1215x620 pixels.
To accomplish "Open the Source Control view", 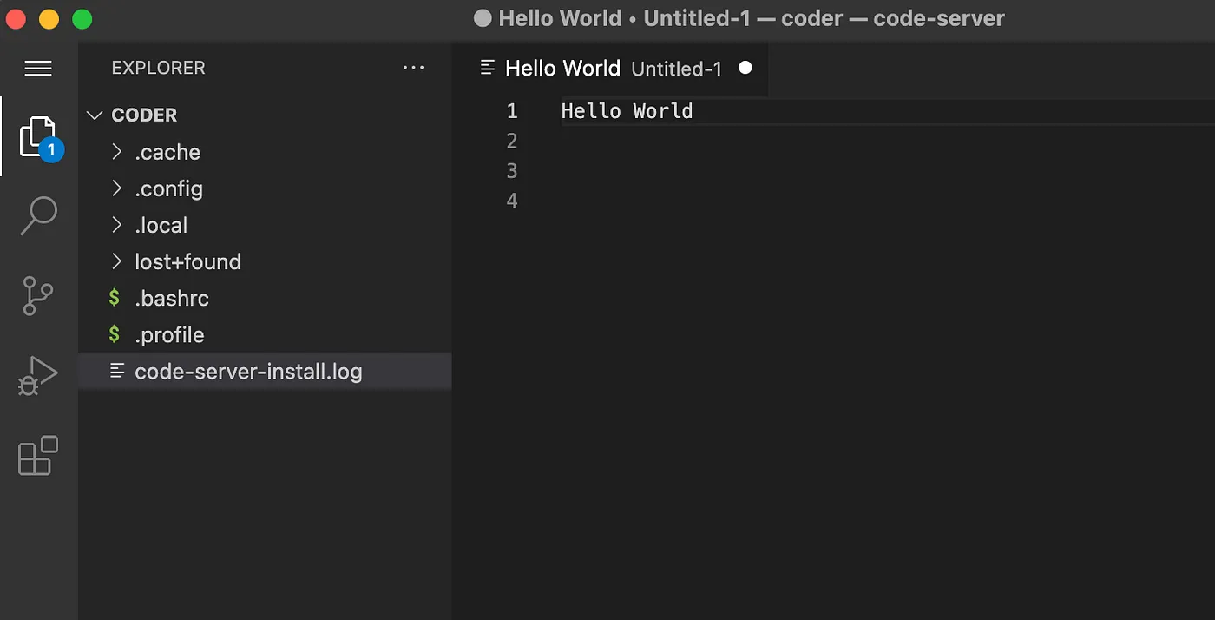I will [x=38, y=295].
